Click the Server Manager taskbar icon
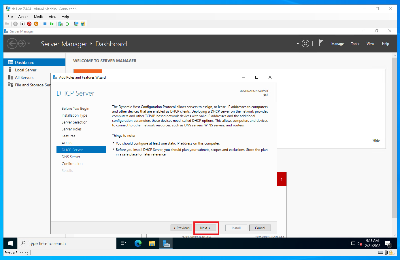 166,243
